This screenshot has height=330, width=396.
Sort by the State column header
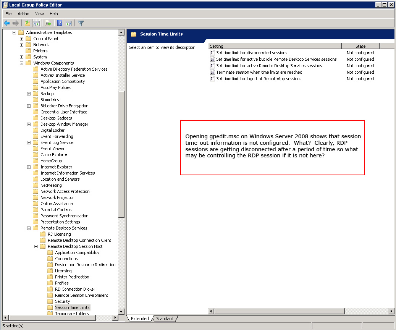click(x=360, y=46)
